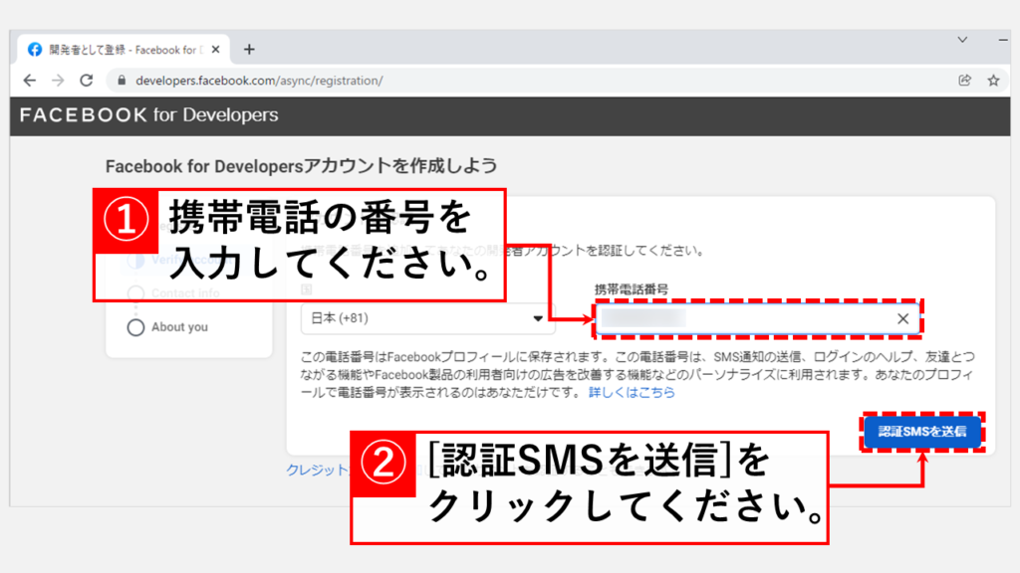Open the クレジット link below the form

[317, 470]
